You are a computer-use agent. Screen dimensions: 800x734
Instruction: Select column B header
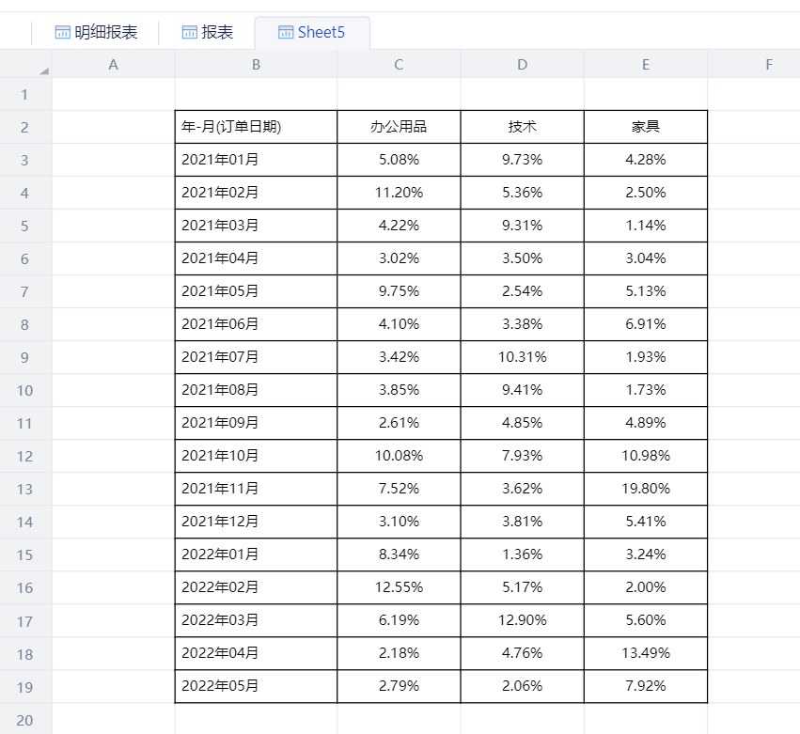[x=256, y=65]
